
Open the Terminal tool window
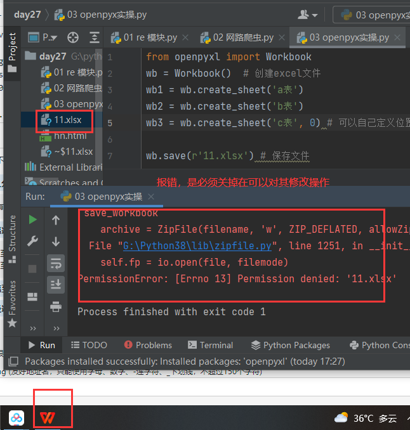pos(210,345)
